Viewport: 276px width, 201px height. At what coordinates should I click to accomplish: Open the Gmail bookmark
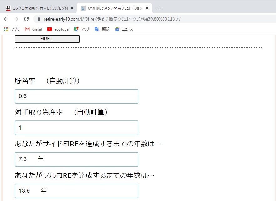[x=33, y=29]
